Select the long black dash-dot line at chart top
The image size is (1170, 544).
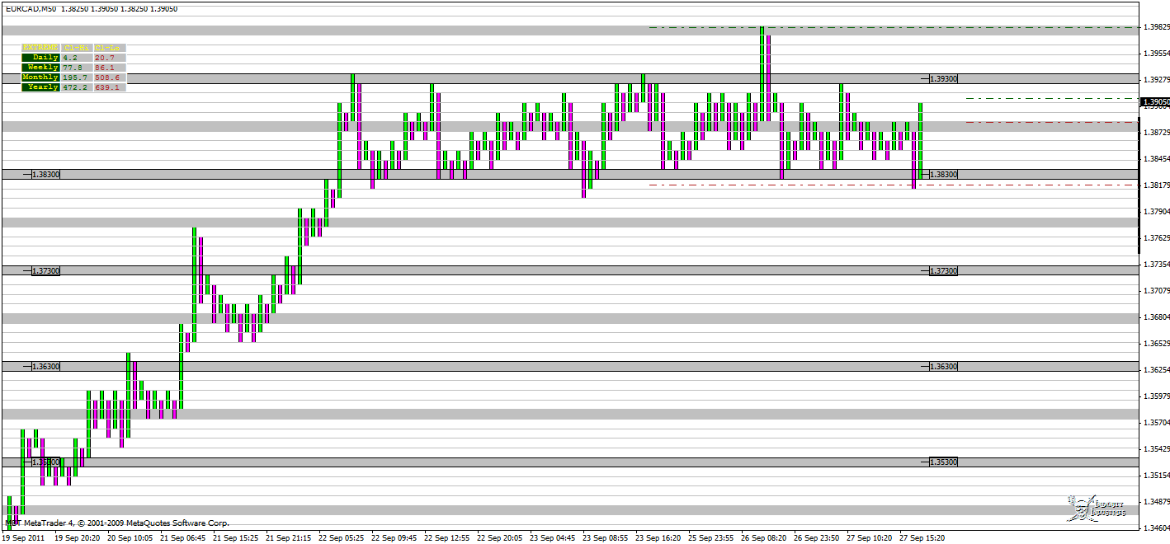pyautogui.click(x=895, y=28)
